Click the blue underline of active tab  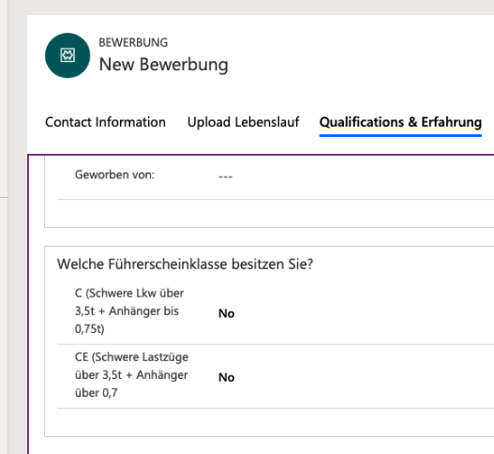pyautogui.click(x=400, y=136)
